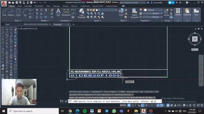The height and width of the screenshot is (114, 204).
Task: Select the Line tool
Action: tap(4, 12)
